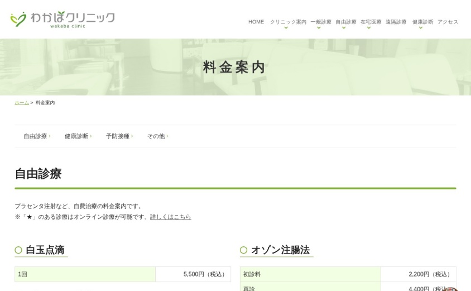
Task: Select the 自由診療 section heading
Action: click(38, 174)
